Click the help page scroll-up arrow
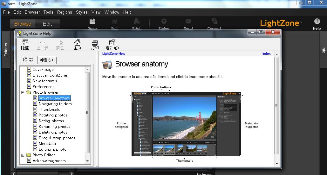 (x=277, y=54)
